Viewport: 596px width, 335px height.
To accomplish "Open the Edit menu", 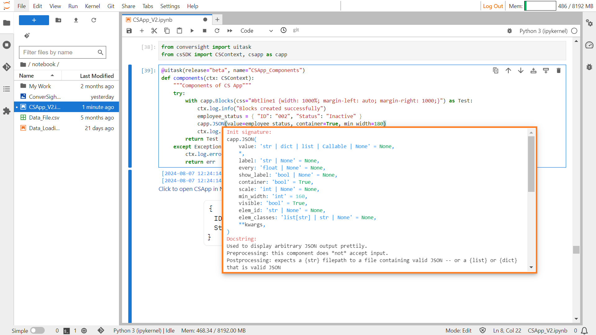I will pos(38,6).
